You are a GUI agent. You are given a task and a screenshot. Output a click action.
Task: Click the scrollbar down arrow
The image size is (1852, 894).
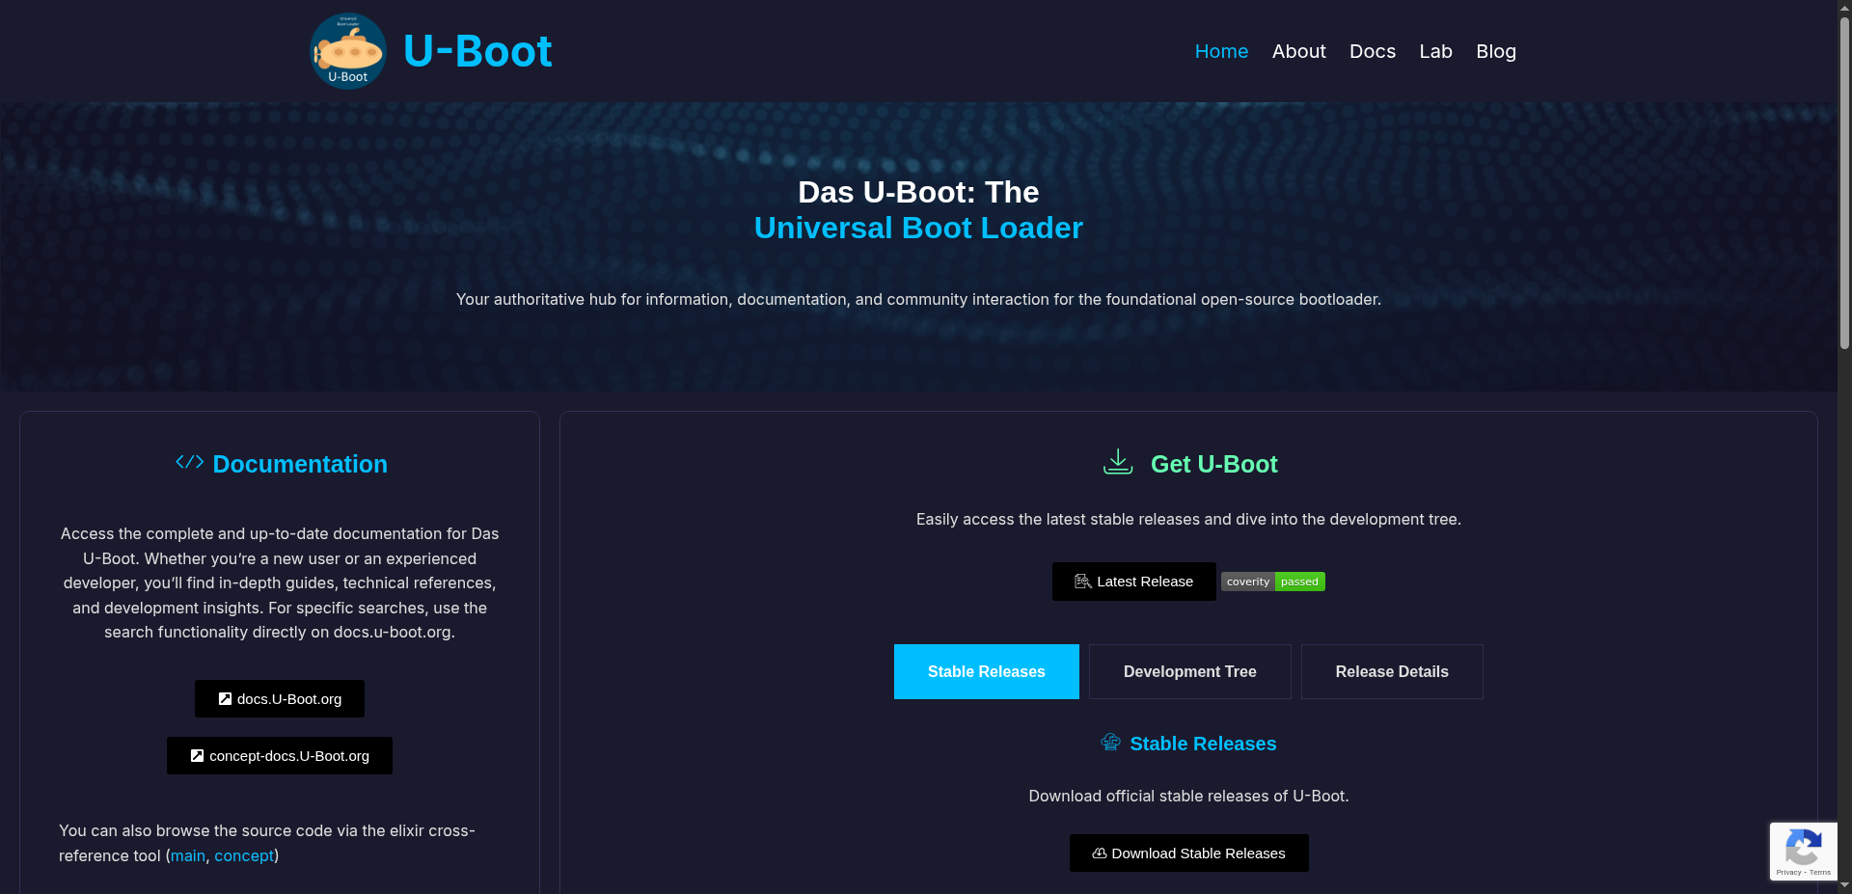(x=1844, y=885)
